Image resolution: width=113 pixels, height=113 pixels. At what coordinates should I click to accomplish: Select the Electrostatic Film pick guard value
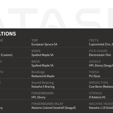point(100,55)
